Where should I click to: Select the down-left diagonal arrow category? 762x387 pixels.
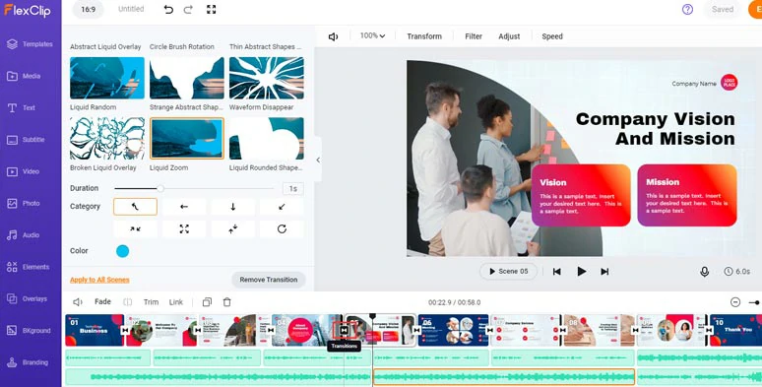pyautogui.click(x=282, y=207)
